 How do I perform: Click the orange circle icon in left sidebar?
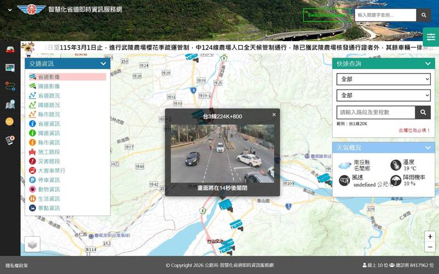coord(9,121)
